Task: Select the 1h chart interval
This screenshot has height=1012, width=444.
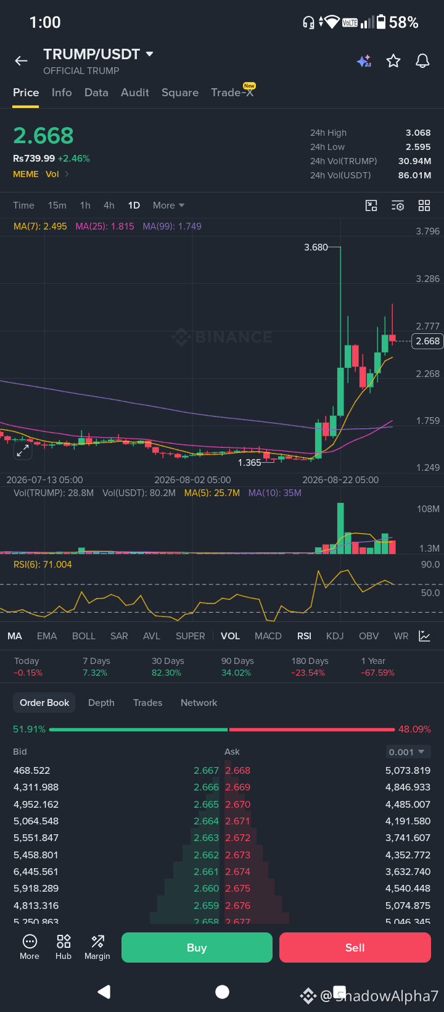Action: point(85,205)
